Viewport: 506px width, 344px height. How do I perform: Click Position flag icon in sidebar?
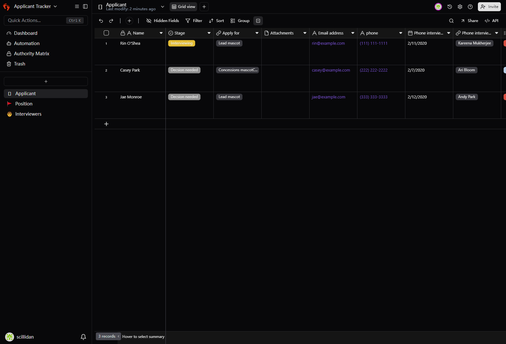(10, 104)
